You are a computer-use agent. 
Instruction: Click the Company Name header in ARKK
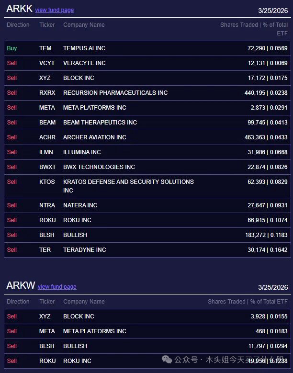84,25
